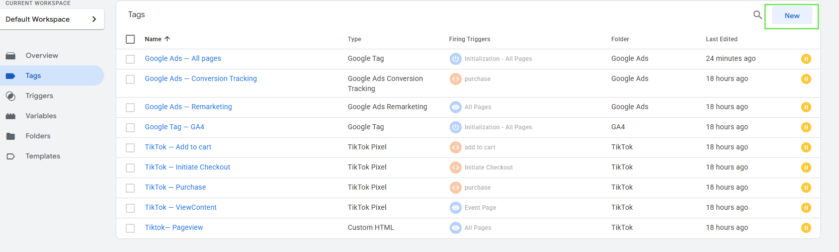Check the Google Ads — Conversion Tracking checkbox
This screenshot has height=252, width=839.
pos(130,79)
